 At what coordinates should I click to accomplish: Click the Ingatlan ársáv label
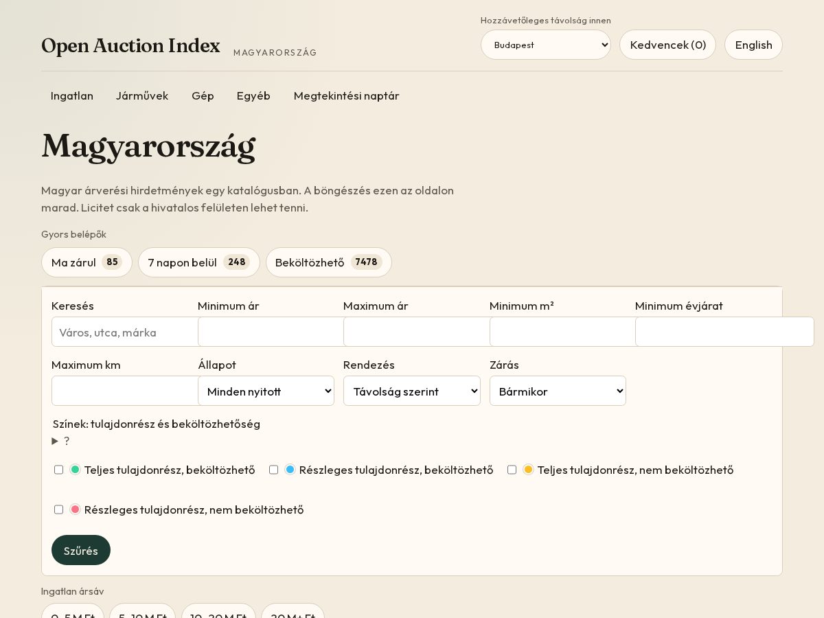coord(72,591)
